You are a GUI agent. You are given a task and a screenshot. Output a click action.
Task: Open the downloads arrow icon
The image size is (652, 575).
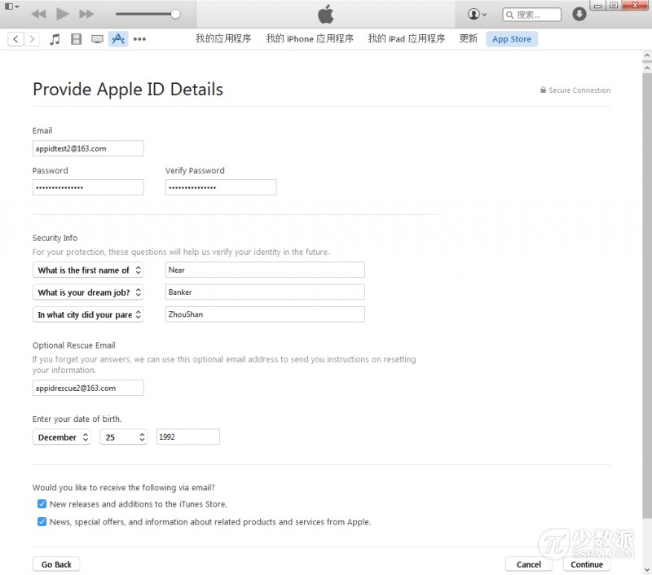579,14
